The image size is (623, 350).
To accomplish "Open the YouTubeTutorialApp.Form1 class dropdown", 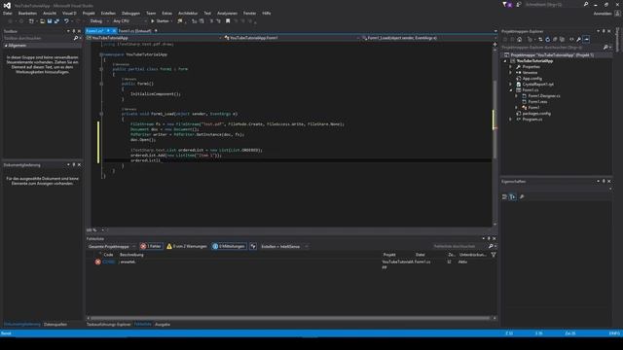I will (291, 38).
